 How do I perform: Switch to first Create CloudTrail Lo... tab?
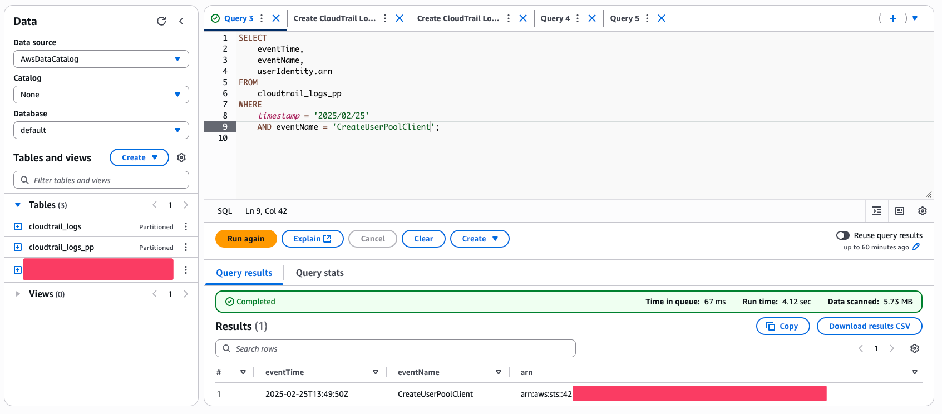pos(334,18)
